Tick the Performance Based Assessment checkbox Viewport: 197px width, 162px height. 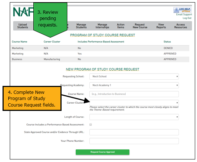pos(91,125)
